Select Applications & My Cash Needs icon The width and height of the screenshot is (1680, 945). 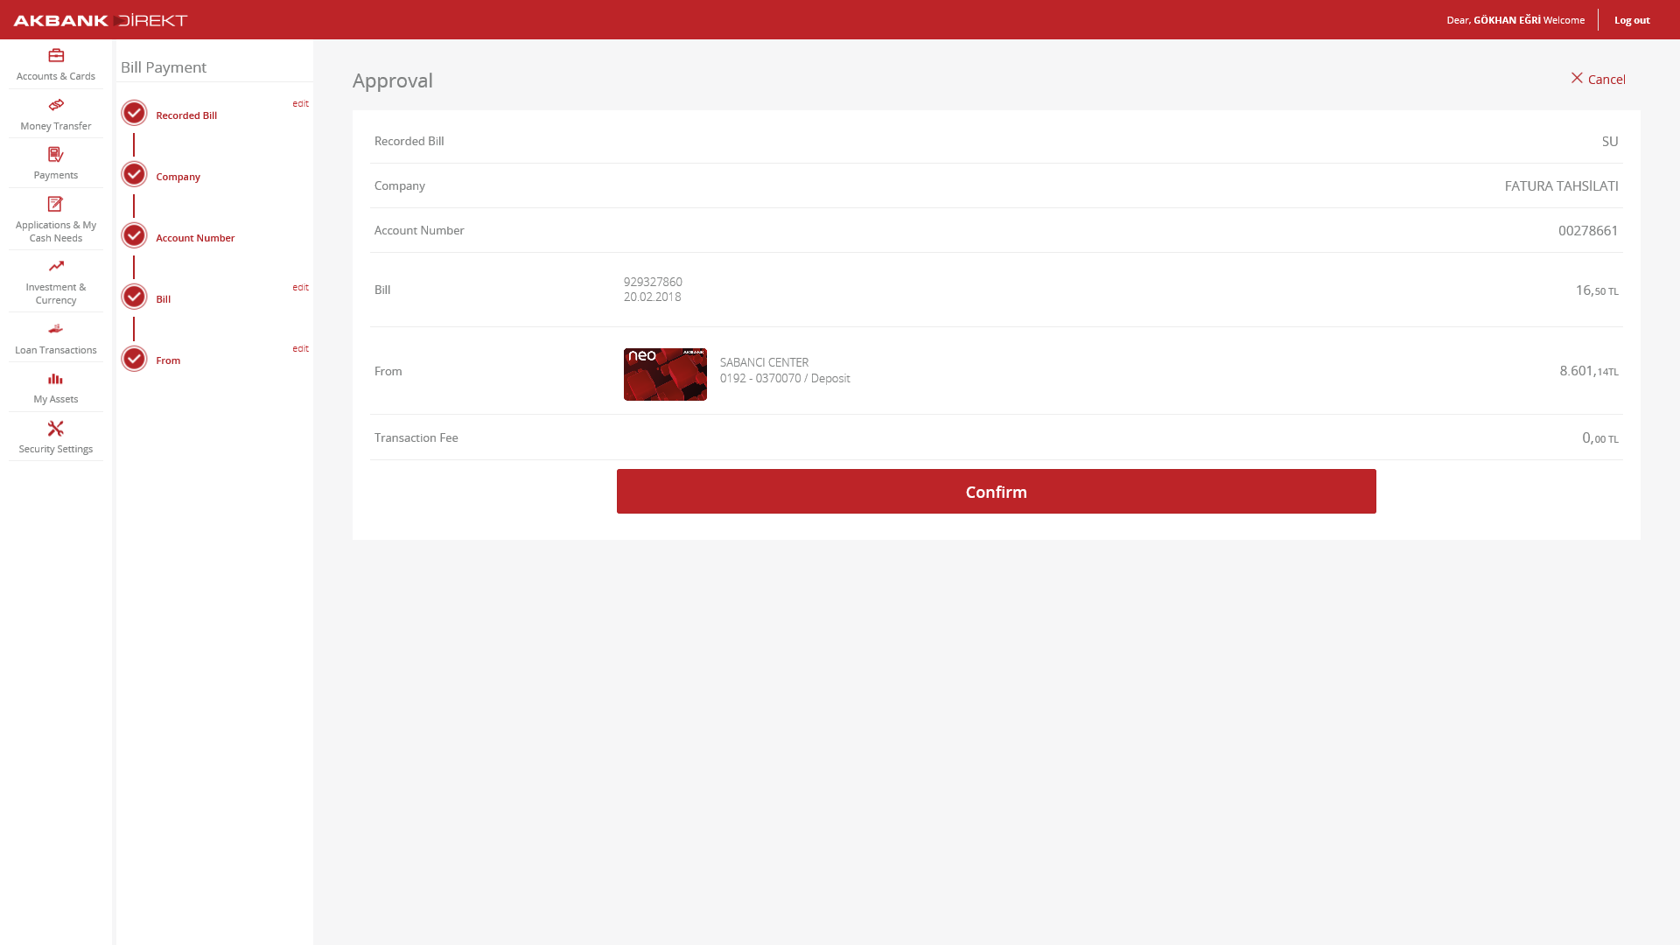click(56, 204)
